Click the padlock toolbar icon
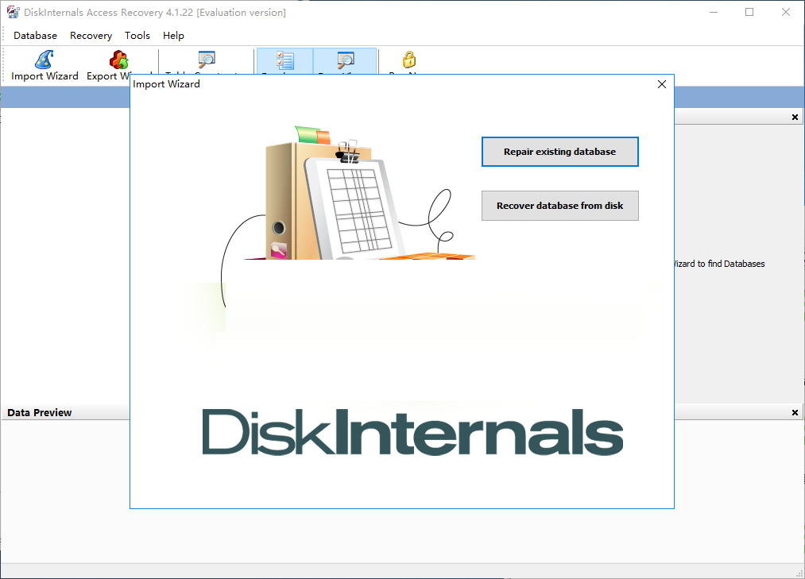The height and width of the screenshot is (579, 805). [409, 60]
